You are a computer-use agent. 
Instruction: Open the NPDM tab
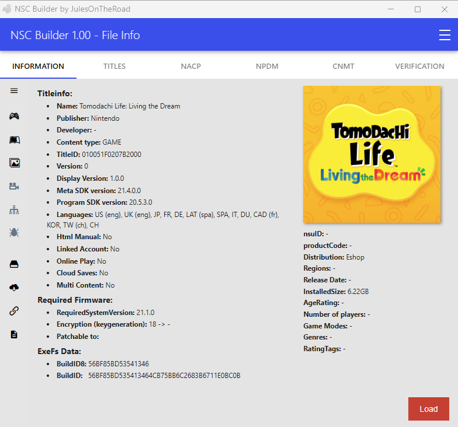pyautogui.click(x=267, y=66)
